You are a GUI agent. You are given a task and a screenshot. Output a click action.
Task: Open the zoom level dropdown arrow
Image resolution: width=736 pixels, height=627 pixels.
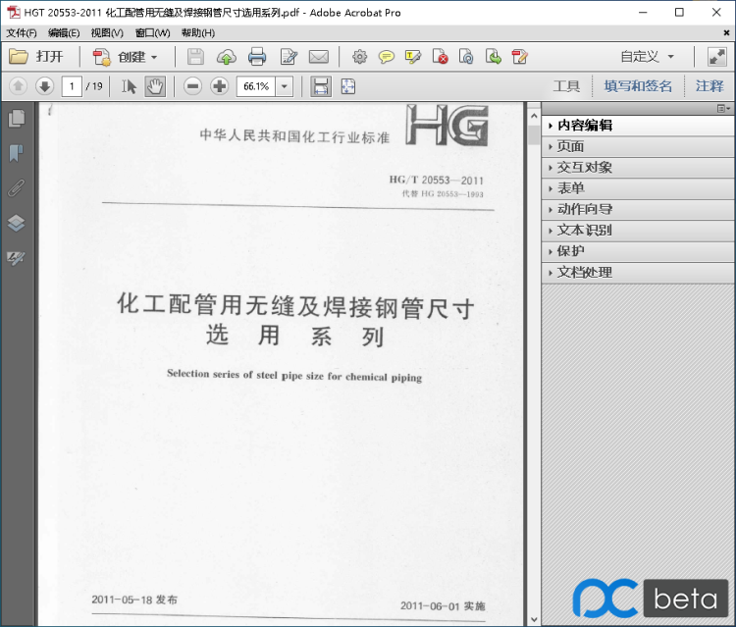(x=284, y=86)
